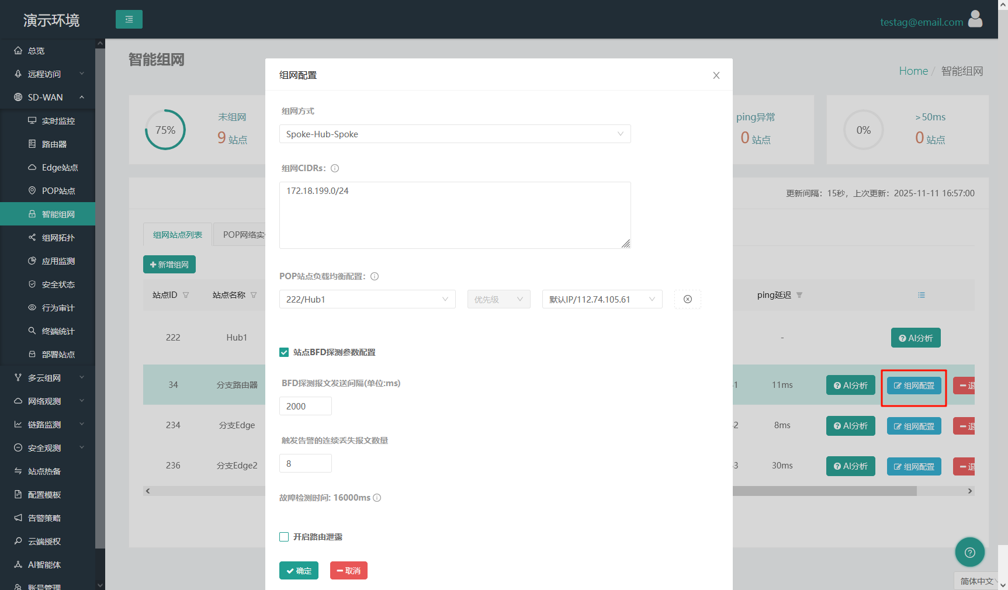The image size is (1008, 590).
Task: Toggle the sidebar collapse menu button
Action: [129, 19]
